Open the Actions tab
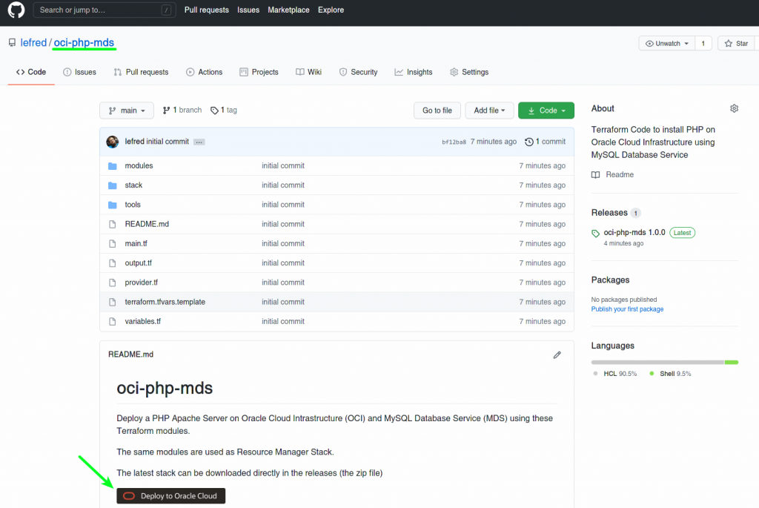 (x=205, y=72)
